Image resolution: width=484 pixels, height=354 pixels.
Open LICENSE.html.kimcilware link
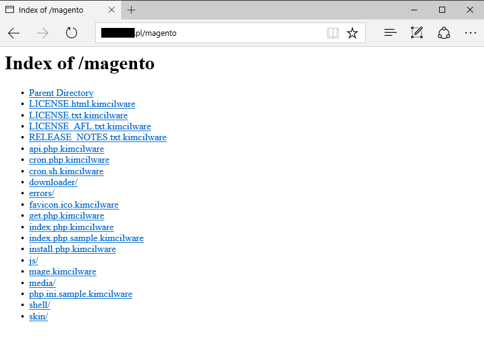coord(82,104)
